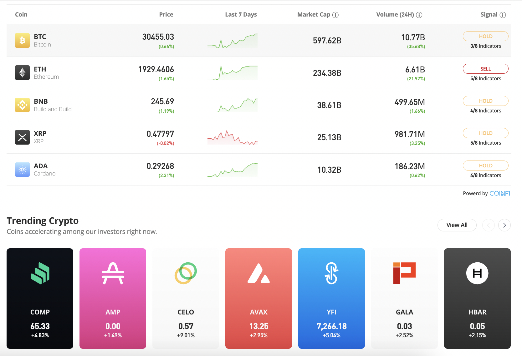Click the Last 7 Days column header
The height and width of the screenshot is (356, 522).
241,14
